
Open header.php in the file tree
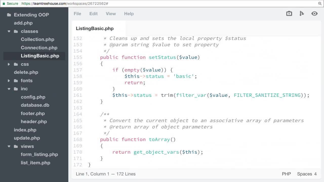pyautogui.click(x=34, y=122)
